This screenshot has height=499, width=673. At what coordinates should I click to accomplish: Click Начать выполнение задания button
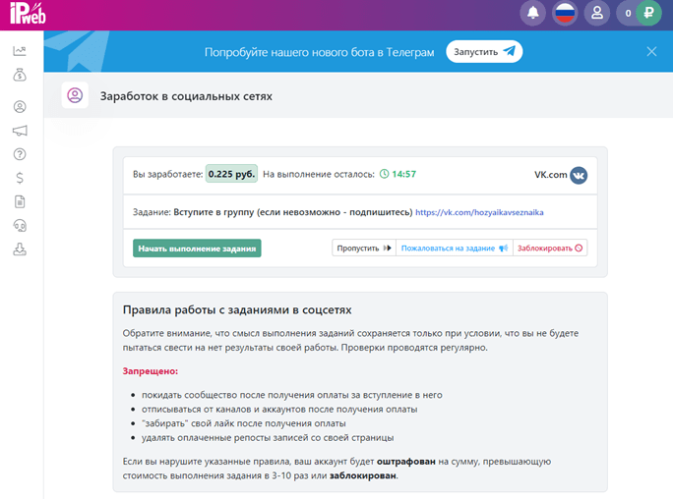[x=197, y=249]
